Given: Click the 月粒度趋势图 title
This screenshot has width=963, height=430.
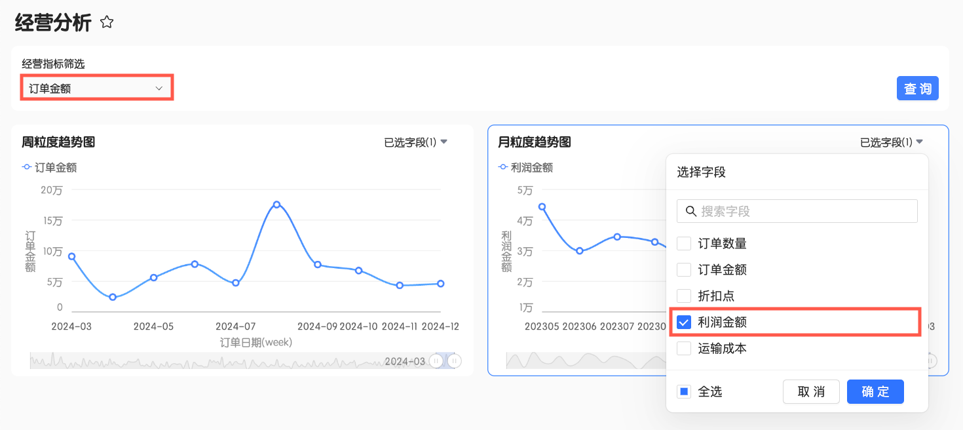Looking at the screenshot, I should pos(535,142).
